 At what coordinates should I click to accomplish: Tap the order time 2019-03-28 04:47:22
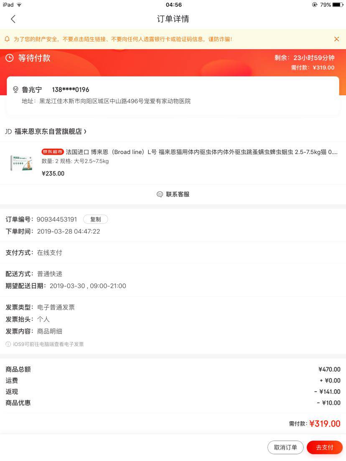(69, 231)
